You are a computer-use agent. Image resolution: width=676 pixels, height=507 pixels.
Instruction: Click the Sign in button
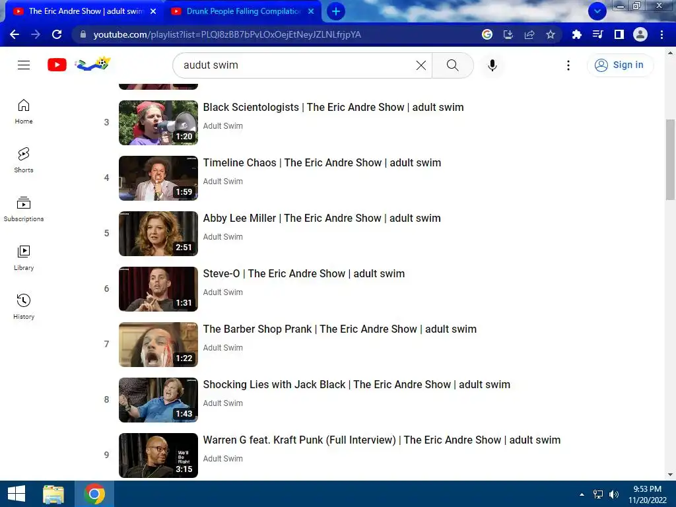click(x=620, y=65)
